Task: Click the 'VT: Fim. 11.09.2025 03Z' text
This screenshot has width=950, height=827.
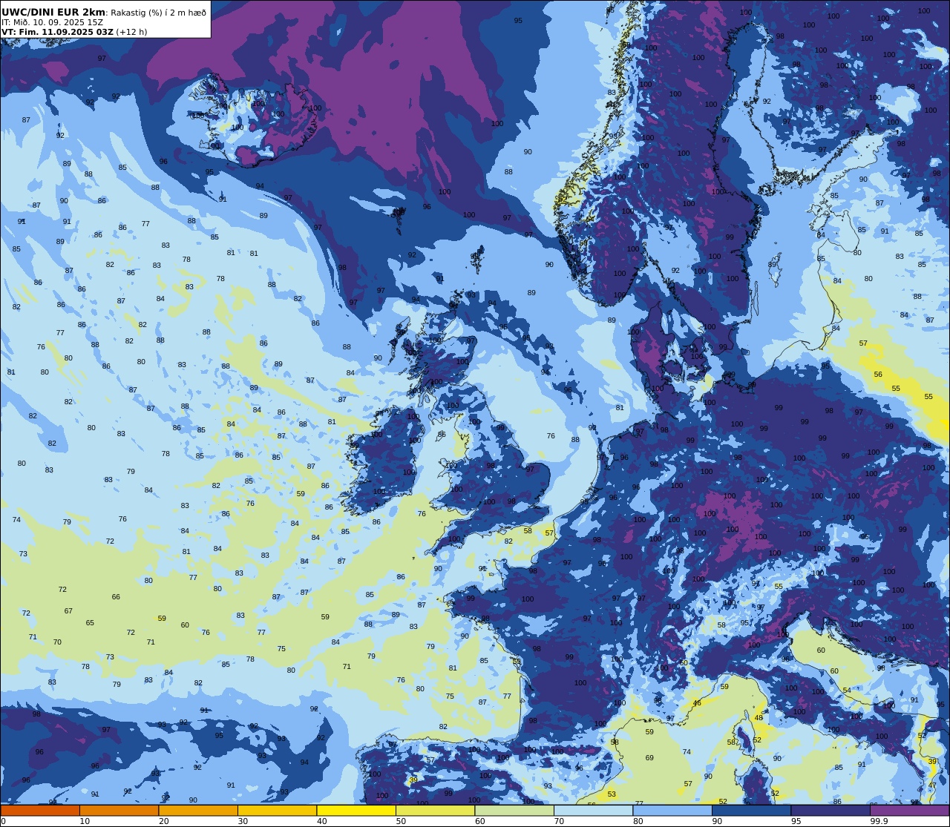Action: pyautogui.click(x=57, y=32)
